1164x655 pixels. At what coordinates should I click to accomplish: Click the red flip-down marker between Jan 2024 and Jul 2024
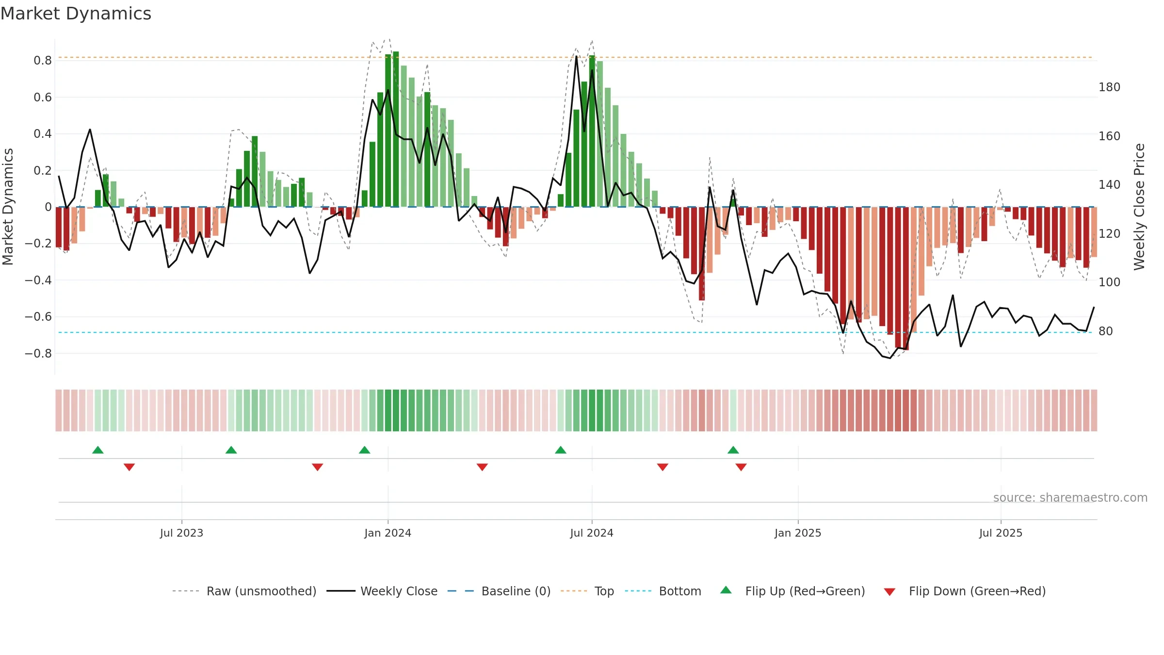click(482, 467)
